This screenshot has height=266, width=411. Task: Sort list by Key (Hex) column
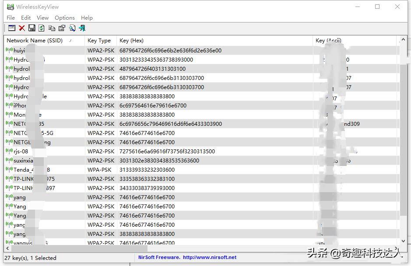pos(131,40)
